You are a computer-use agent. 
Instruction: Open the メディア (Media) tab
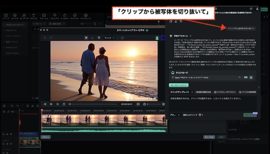6,17
